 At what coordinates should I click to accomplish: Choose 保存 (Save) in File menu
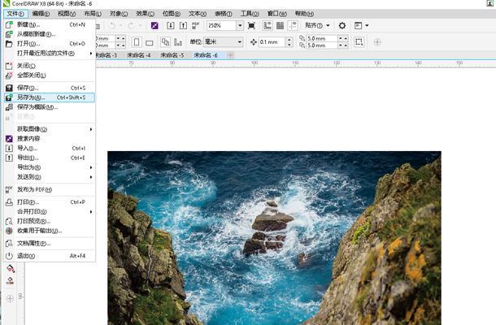click(x=50, y=88)
